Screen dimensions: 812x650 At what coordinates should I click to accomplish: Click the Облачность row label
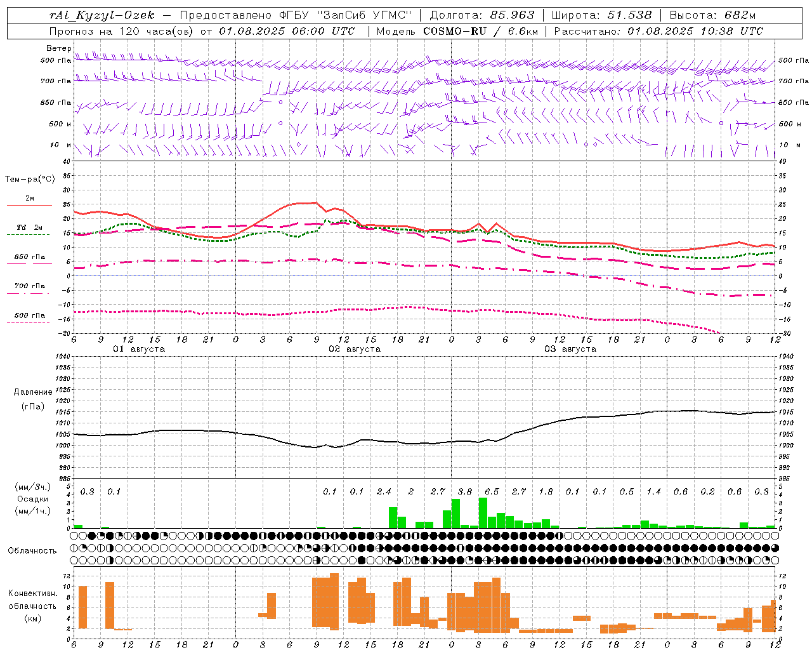(32, 551)
